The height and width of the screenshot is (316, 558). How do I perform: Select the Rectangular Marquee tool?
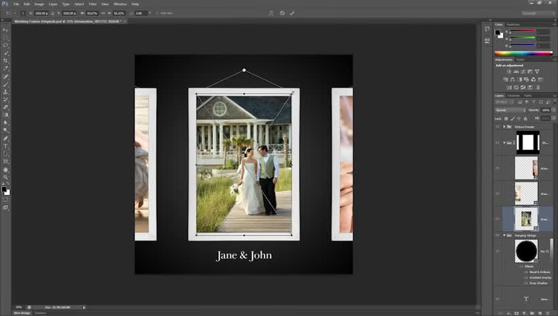(5, 38)
